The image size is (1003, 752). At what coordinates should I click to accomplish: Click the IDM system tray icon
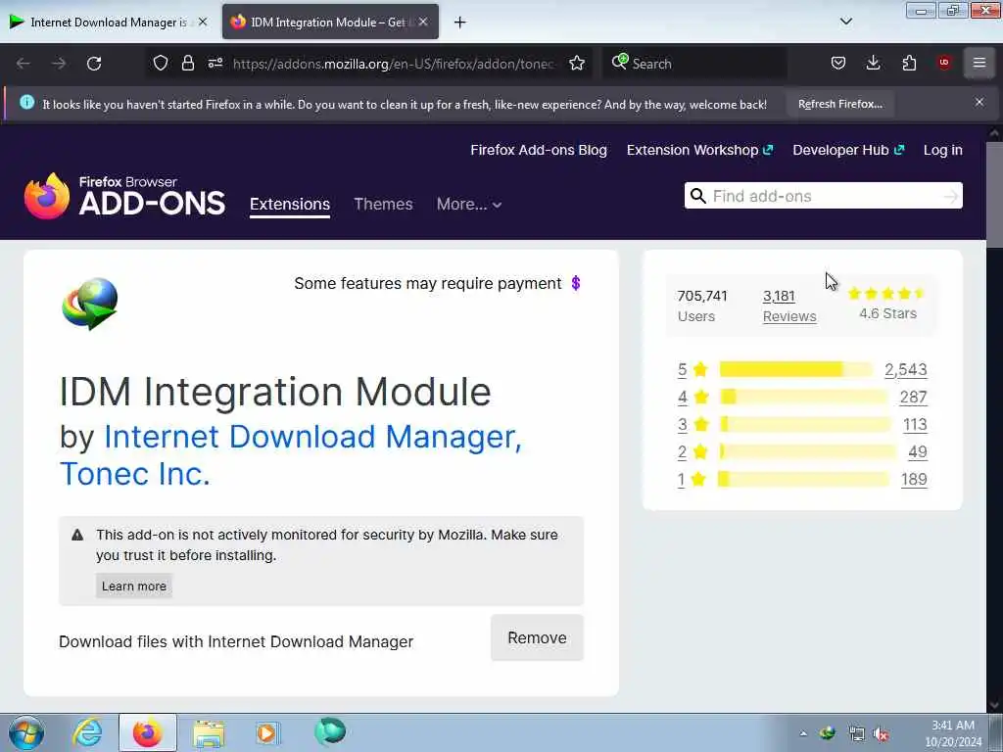827,733
